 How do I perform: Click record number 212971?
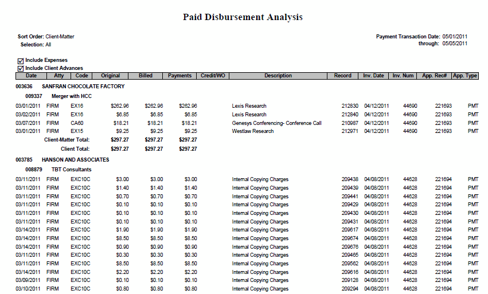pos(350,131)
